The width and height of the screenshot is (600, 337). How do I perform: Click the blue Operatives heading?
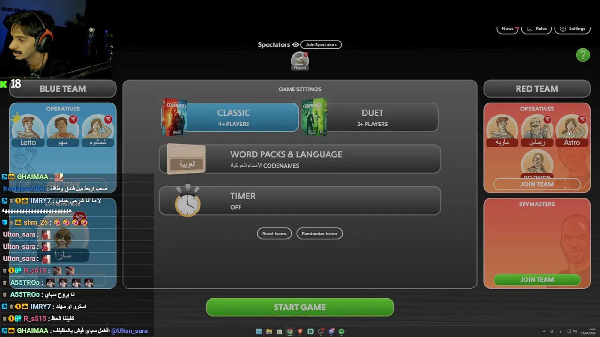63,109
